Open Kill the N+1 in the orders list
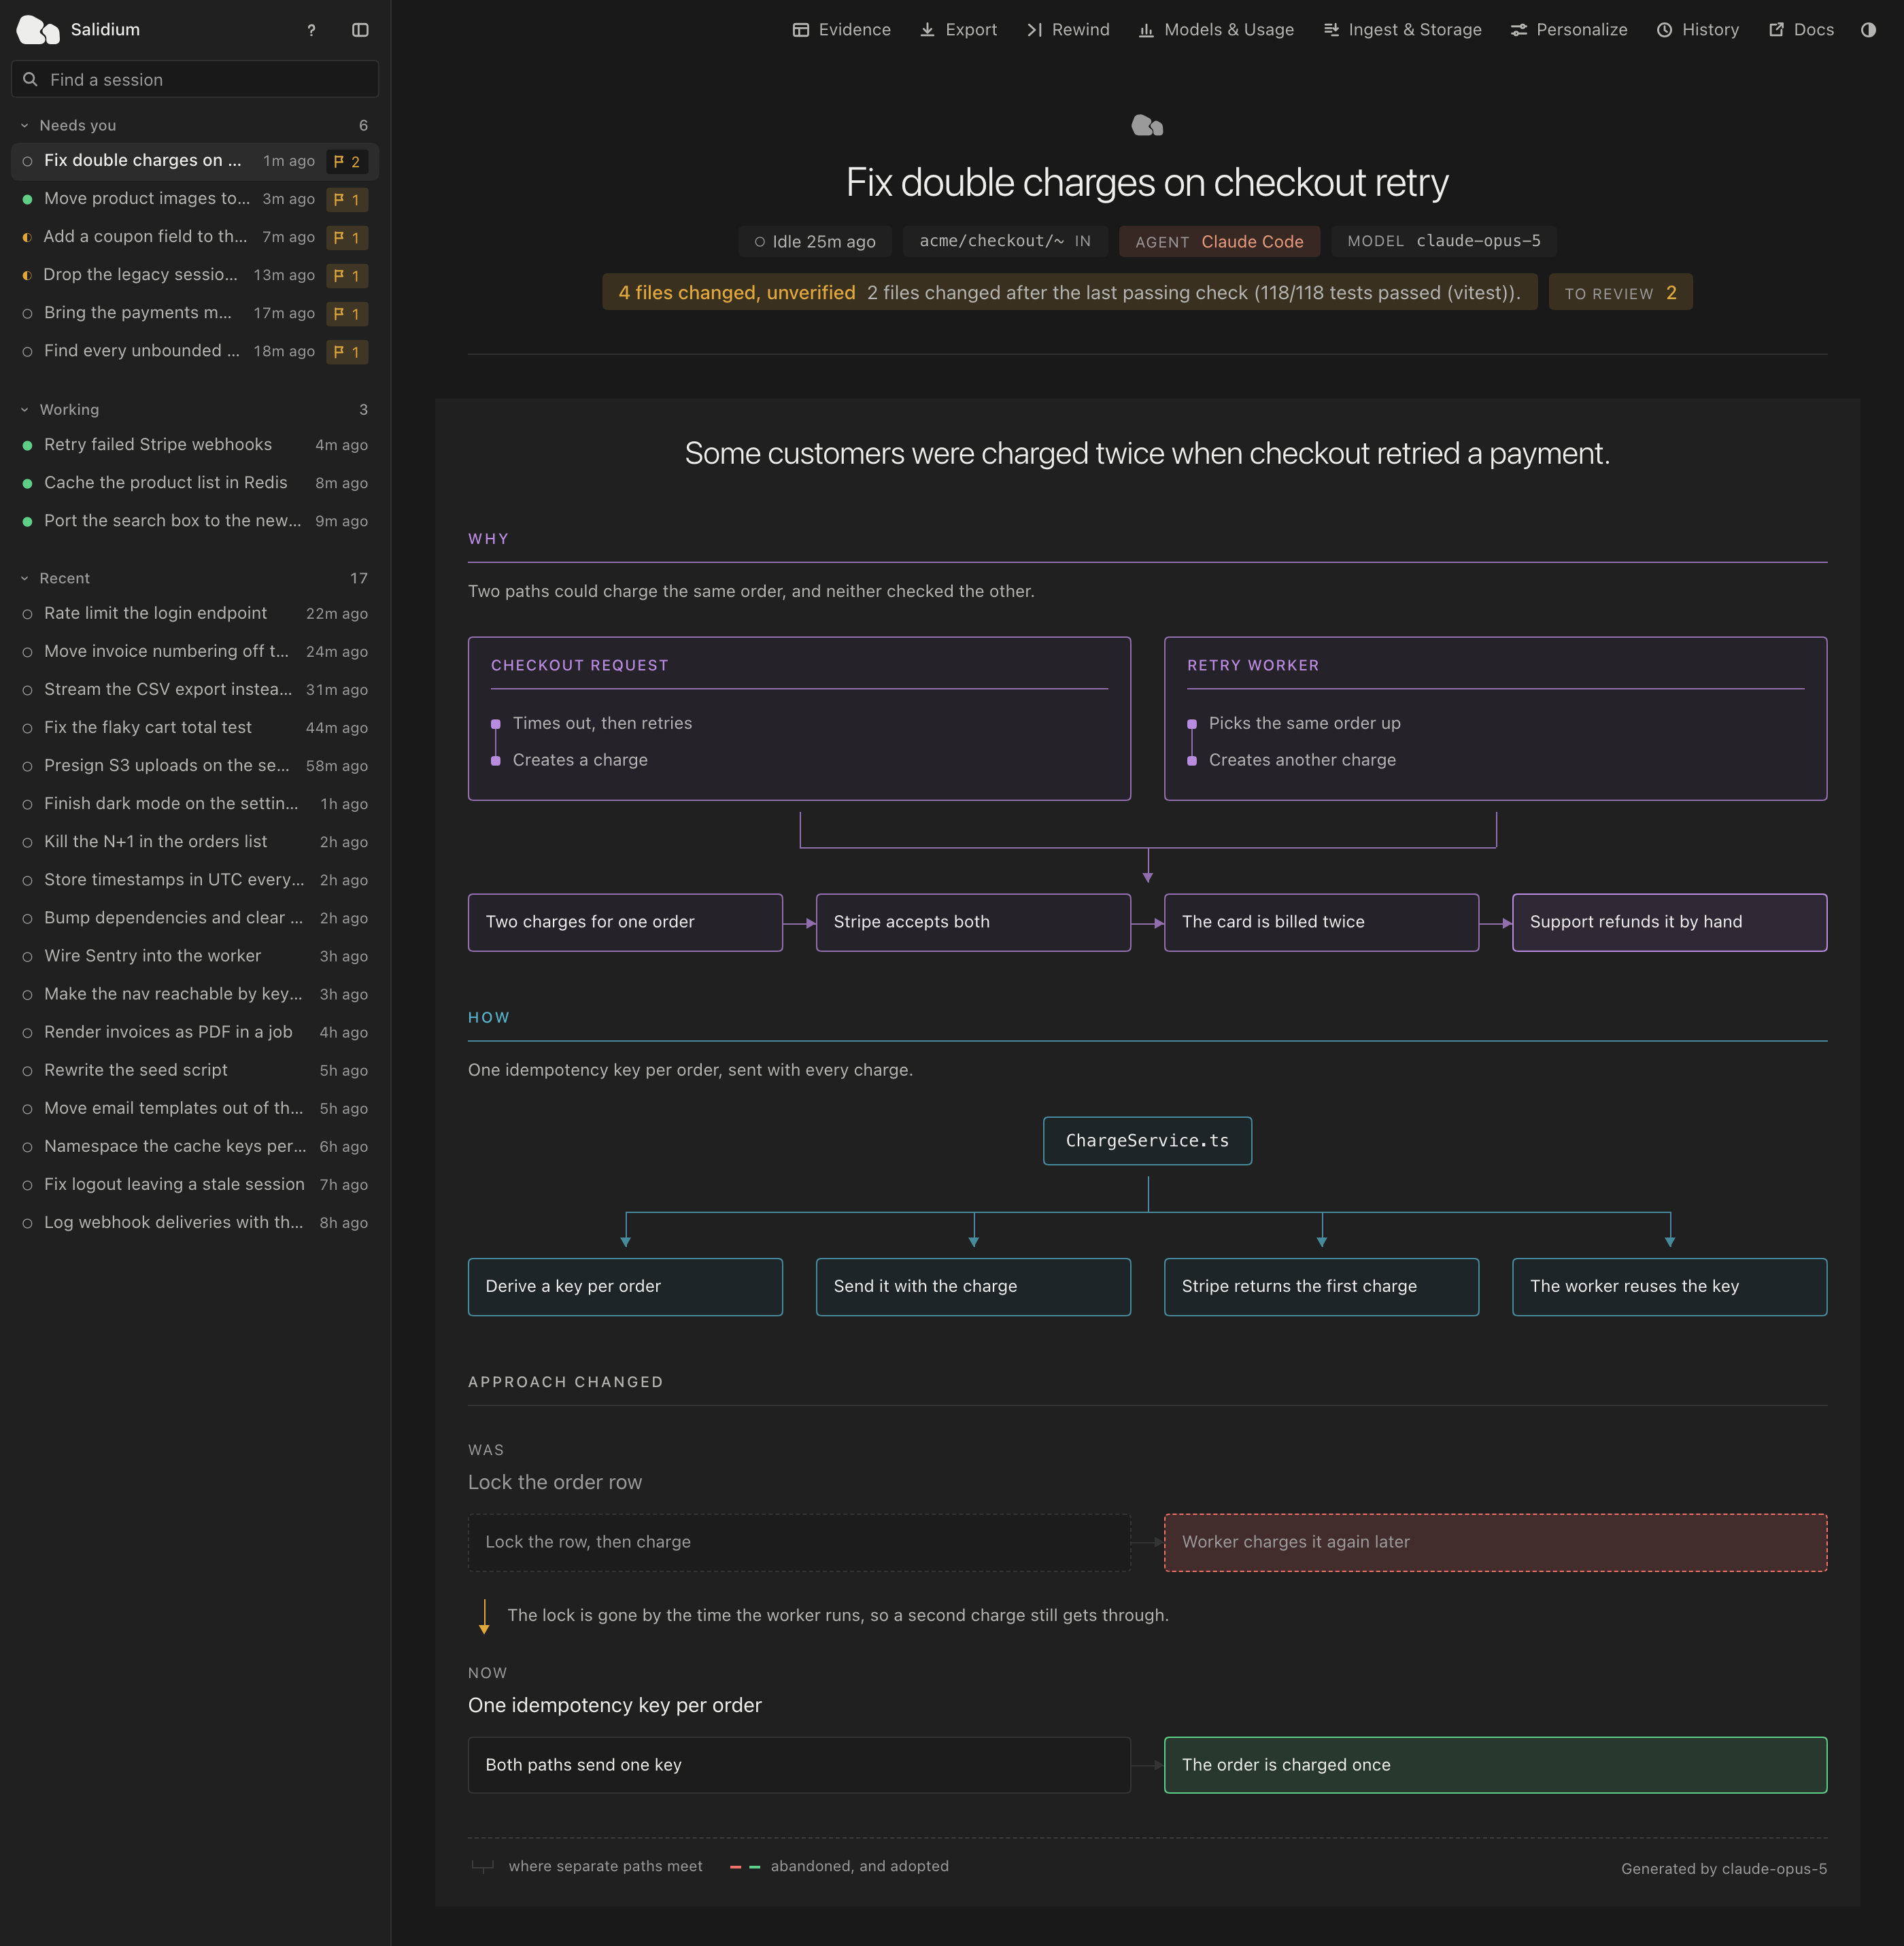Viewport: 1904px width, 1946px height. tap(195, 842)
